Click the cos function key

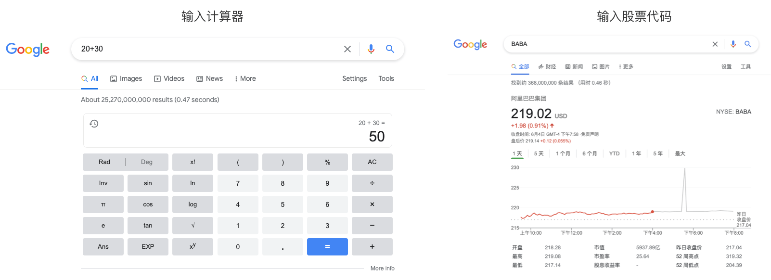(148, 204)
